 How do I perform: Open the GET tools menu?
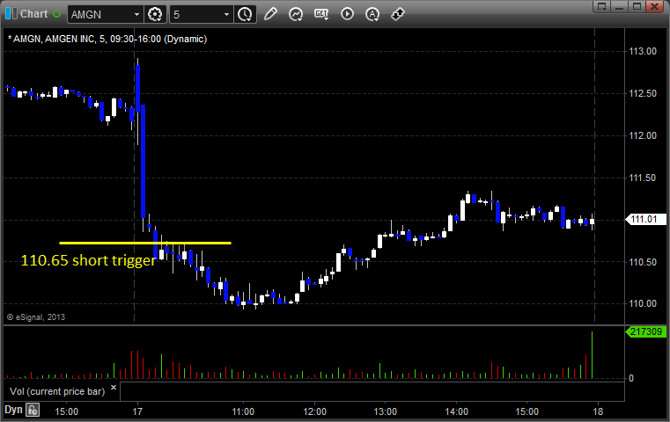click(x=321, y=14)
